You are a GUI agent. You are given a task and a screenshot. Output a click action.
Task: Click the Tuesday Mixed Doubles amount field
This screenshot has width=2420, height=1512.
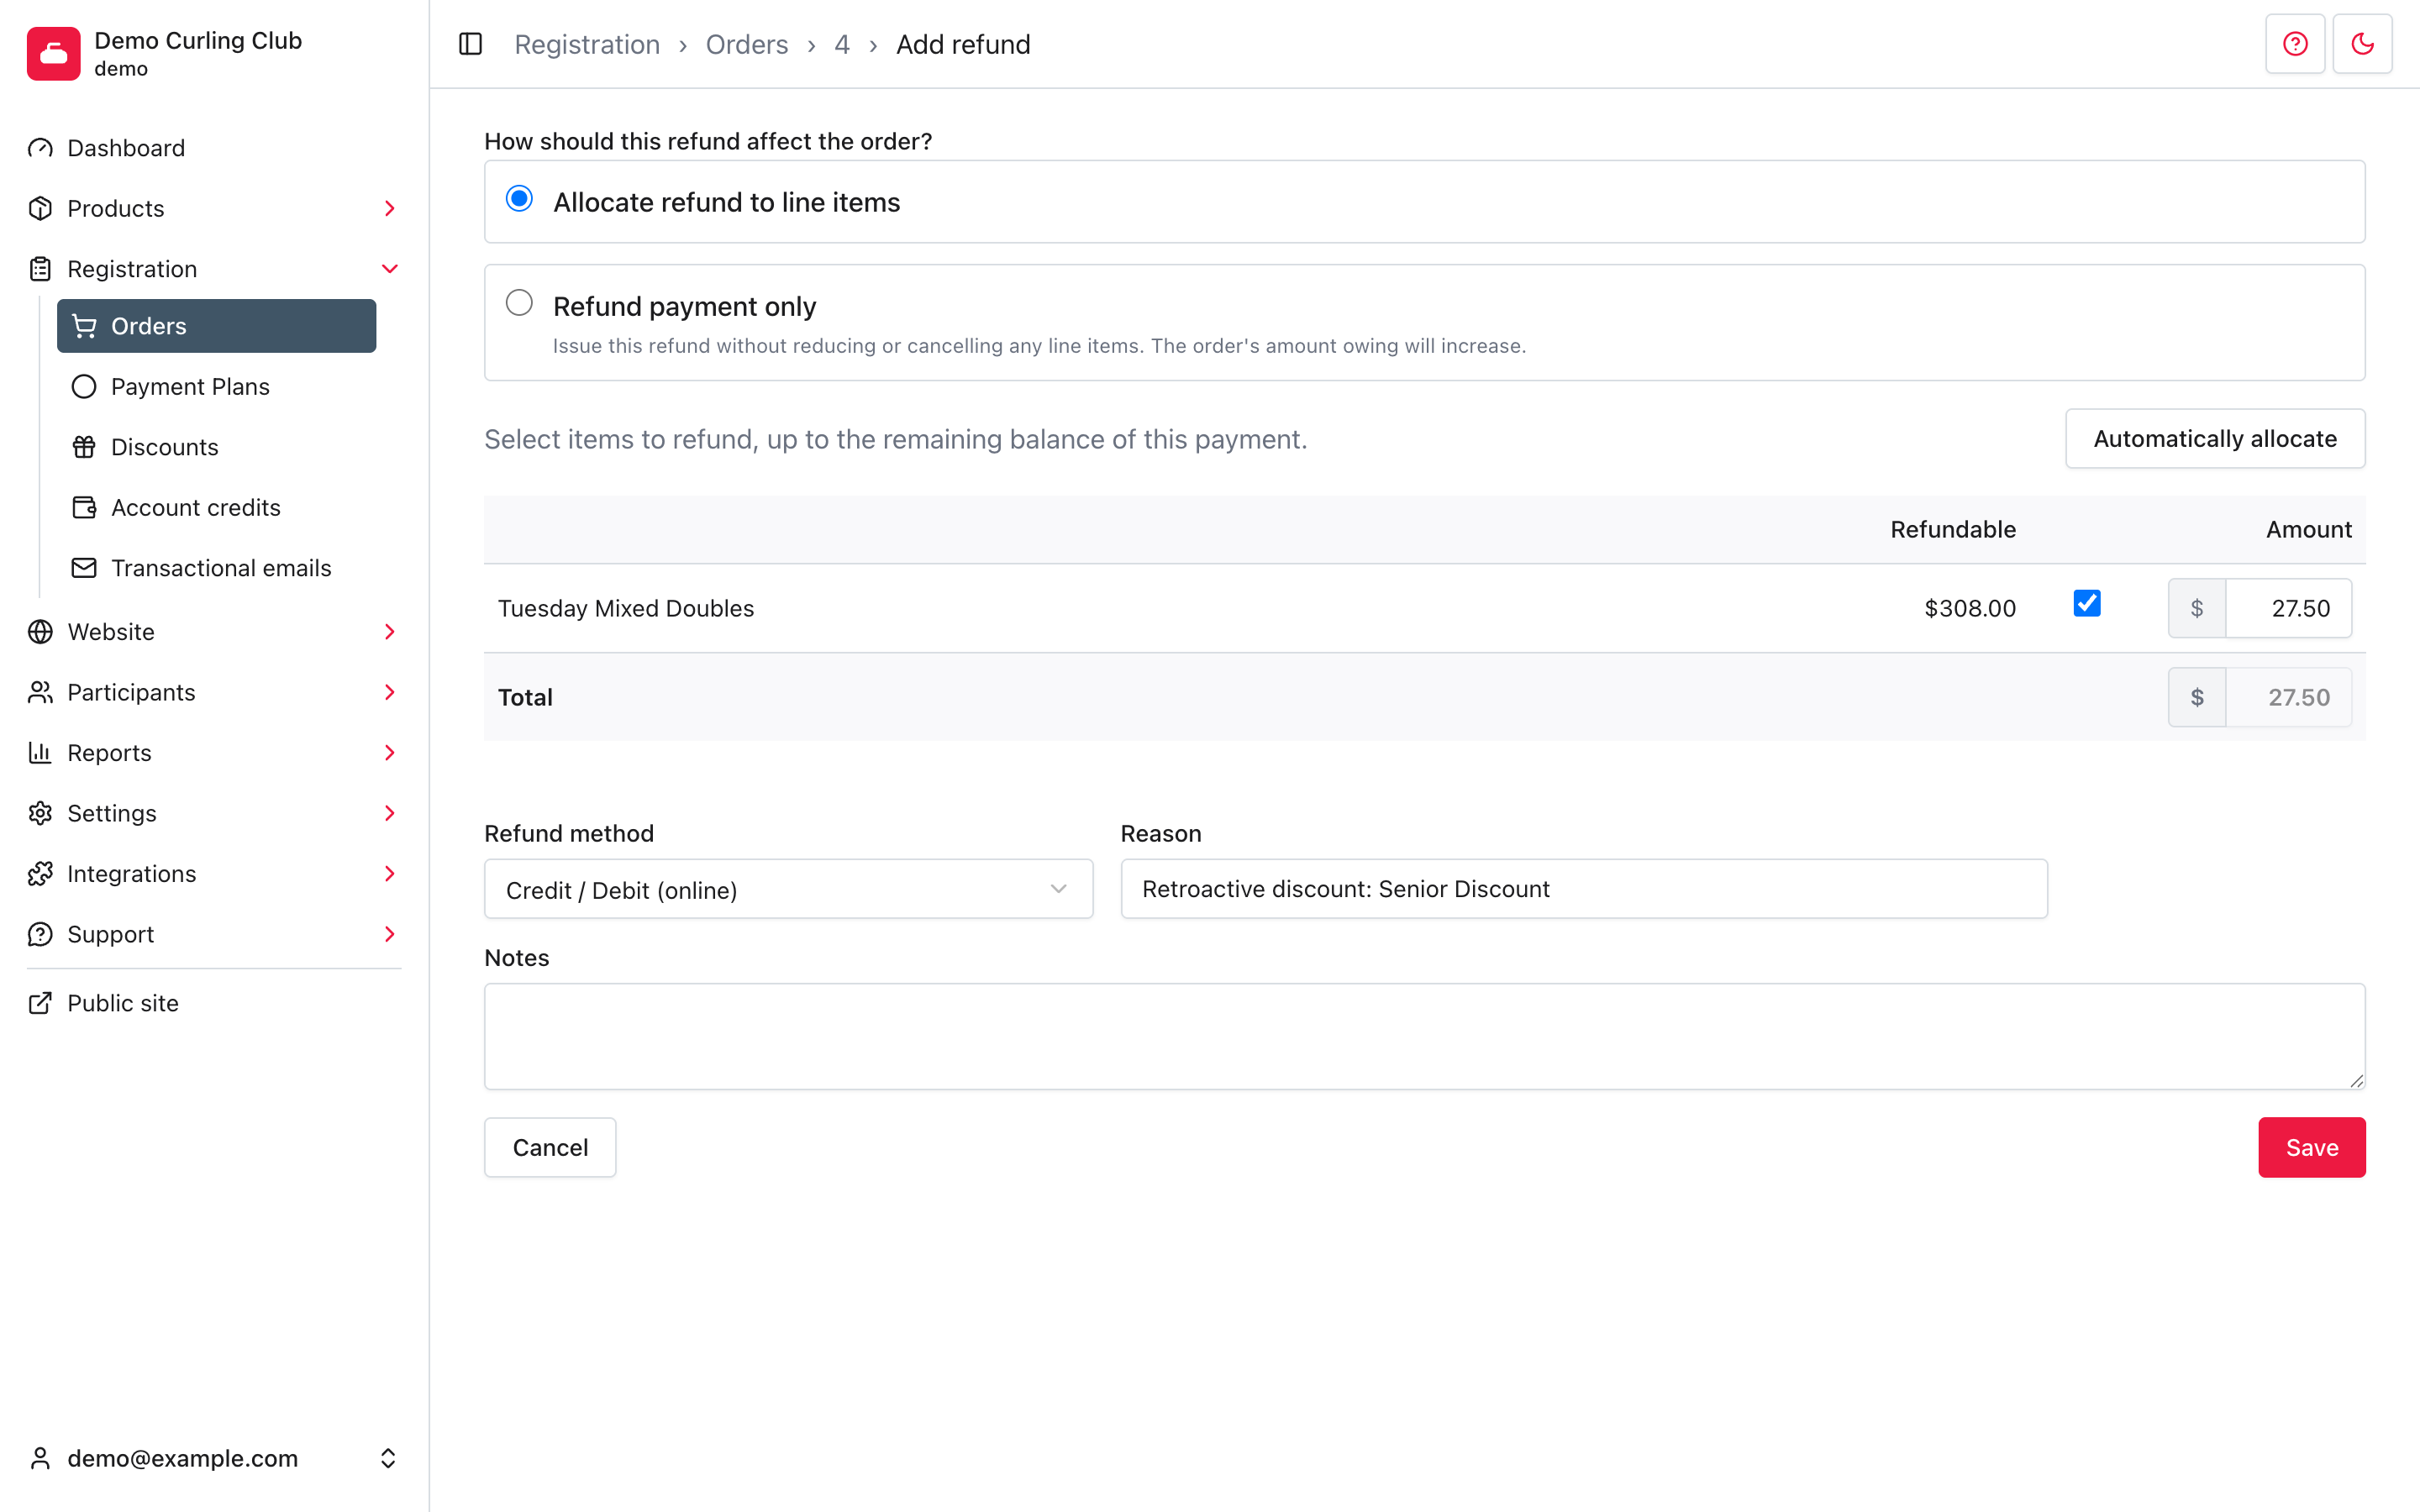2288,608
